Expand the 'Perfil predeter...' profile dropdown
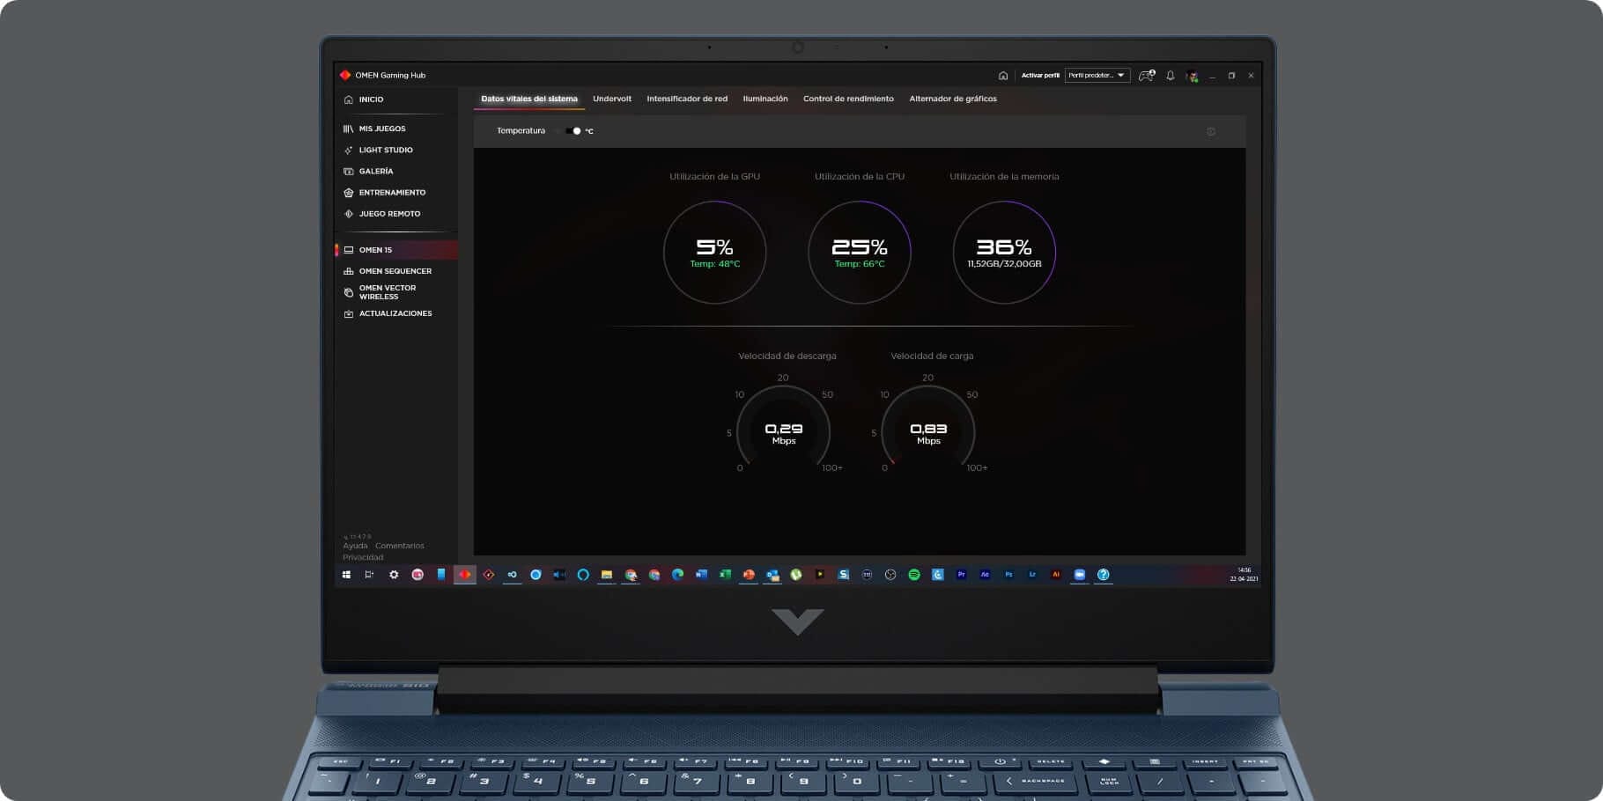Viewport: 1603px width, 801px height. tap(1097, 76)
